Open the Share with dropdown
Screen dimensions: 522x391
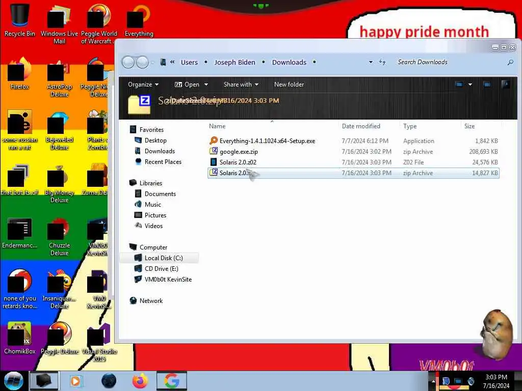[x=241, y=85]
